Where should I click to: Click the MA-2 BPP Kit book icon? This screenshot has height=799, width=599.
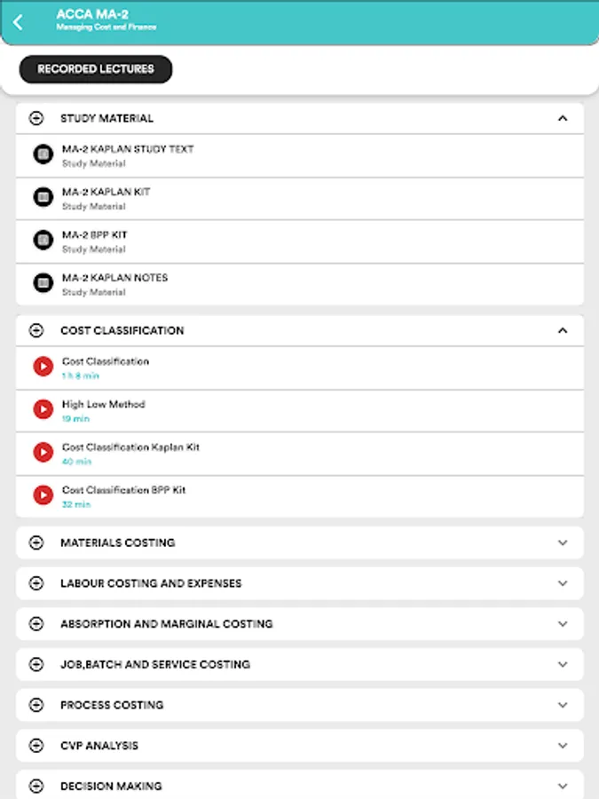pyautogui.click(x=43, y=240)
